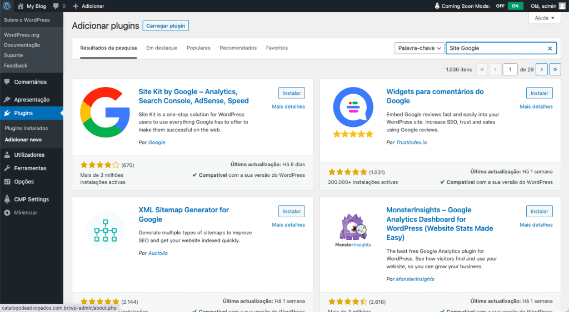Switch to Populares tab
This screenshot has height=312, width=569.
(x=198, y=48)
